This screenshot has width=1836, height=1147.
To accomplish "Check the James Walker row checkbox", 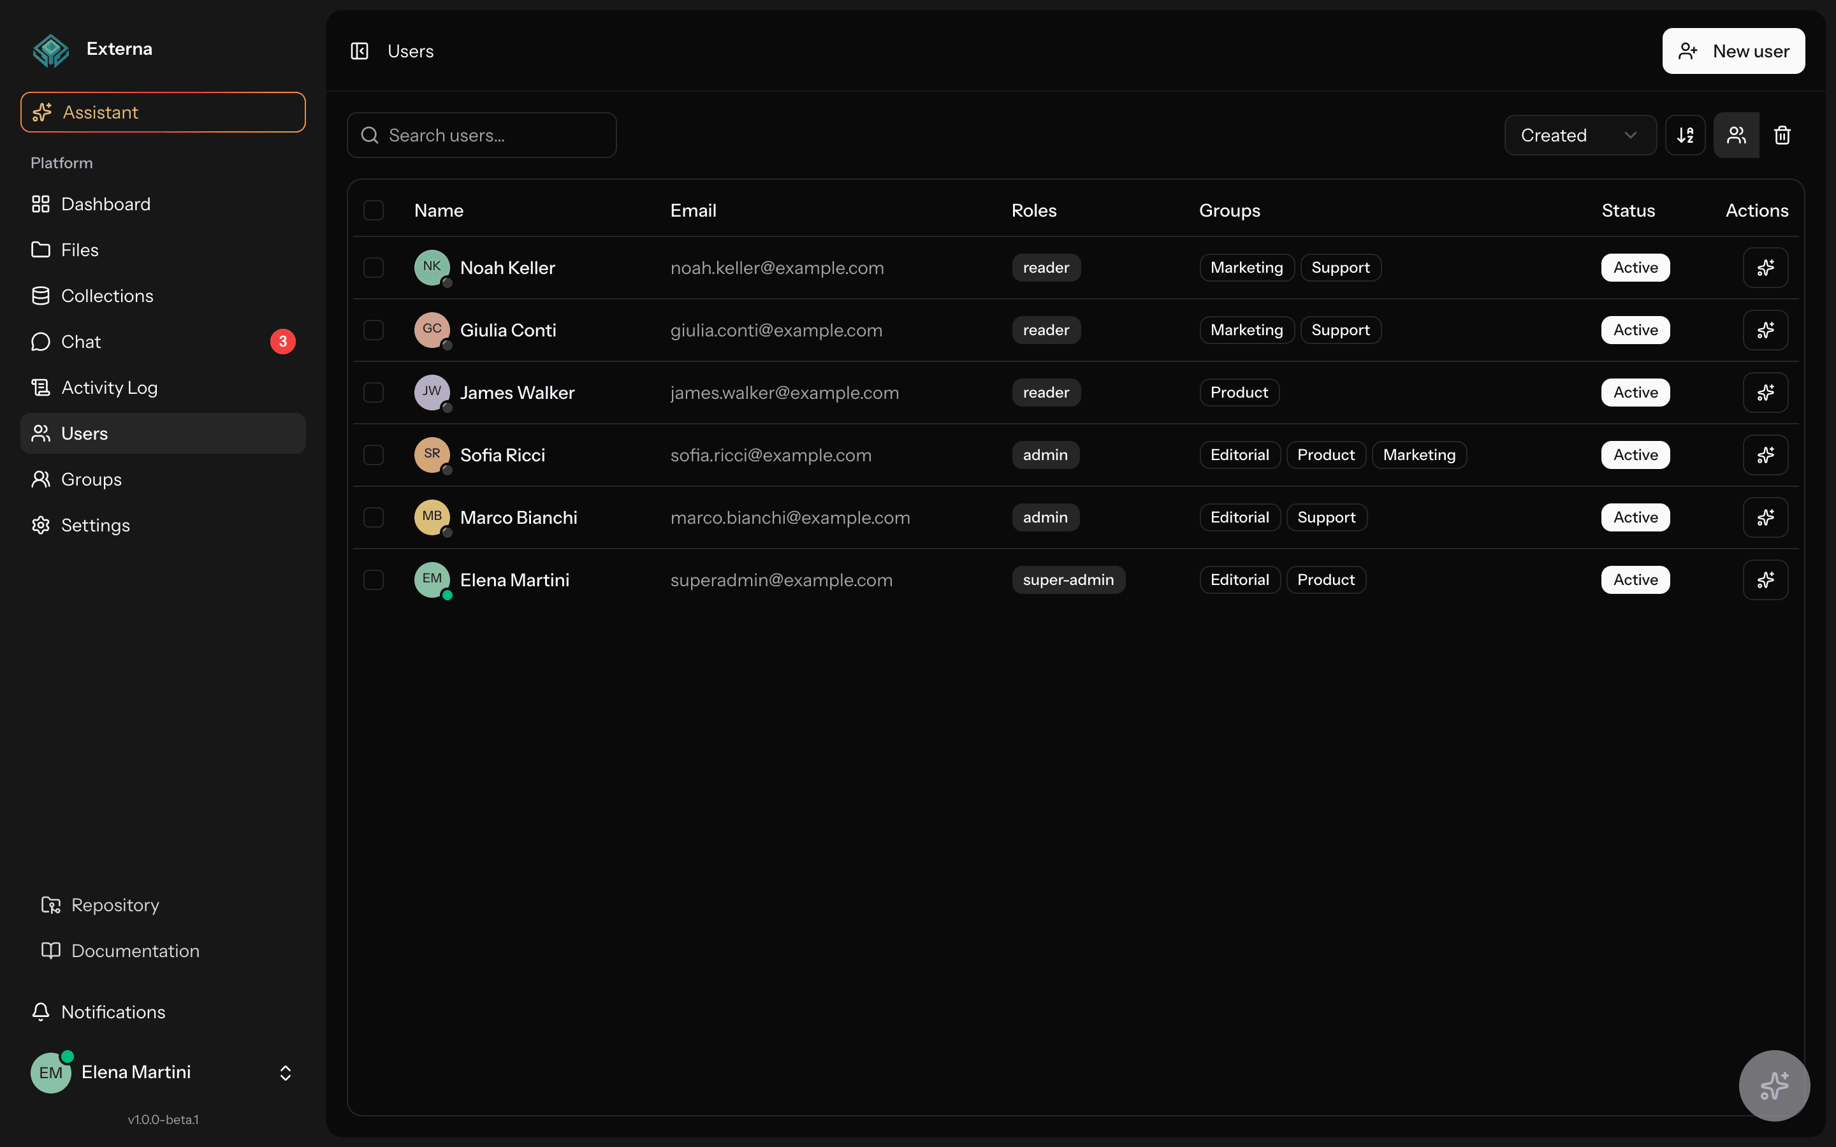I will point(374,392).
